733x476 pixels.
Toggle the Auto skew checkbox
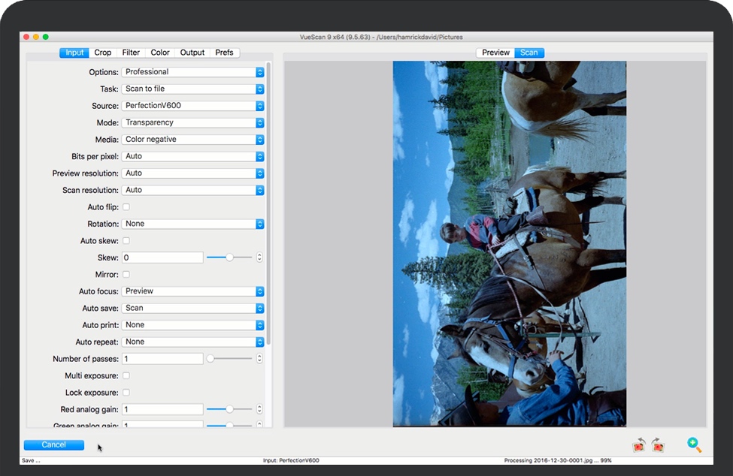126,241
